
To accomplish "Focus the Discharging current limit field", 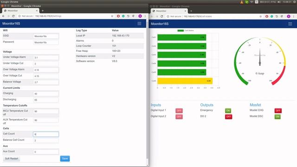I will point(46,100).
